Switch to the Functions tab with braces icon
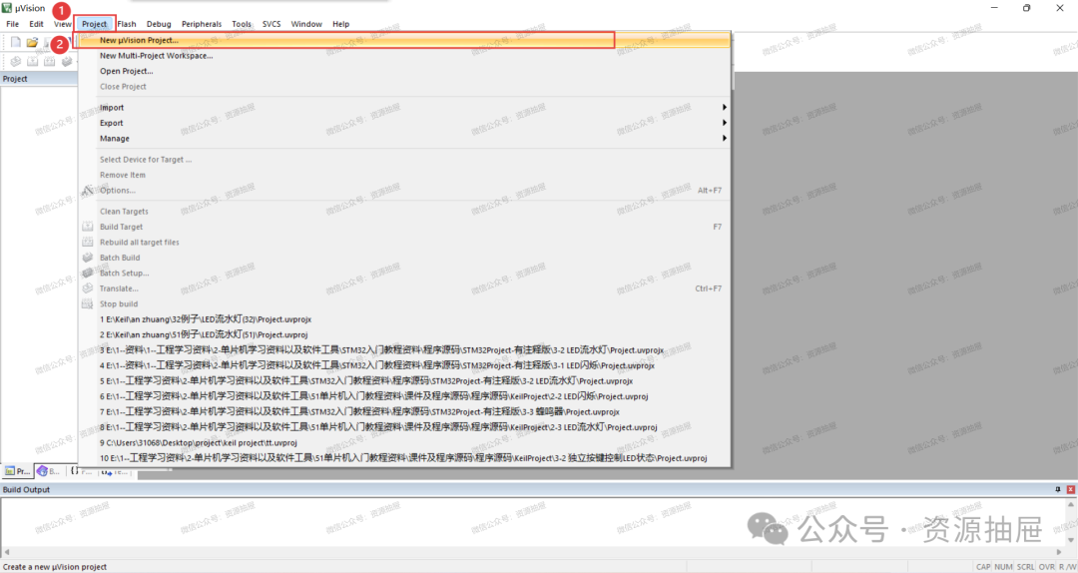Screen dimensions: 1078x573 81,472
